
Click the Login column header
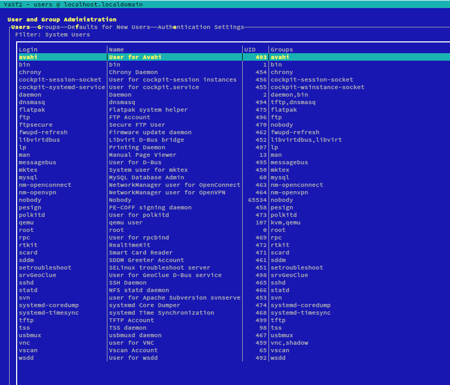[28, 49]
